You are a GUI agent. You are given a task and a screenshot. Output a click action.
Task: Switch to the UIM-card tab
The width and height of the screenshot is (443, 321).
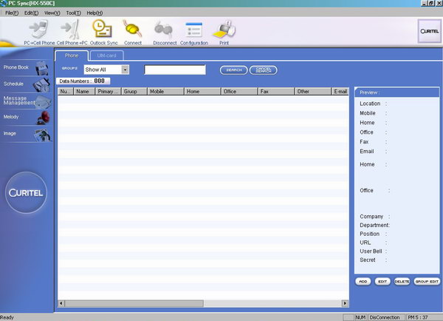(107, 55)
